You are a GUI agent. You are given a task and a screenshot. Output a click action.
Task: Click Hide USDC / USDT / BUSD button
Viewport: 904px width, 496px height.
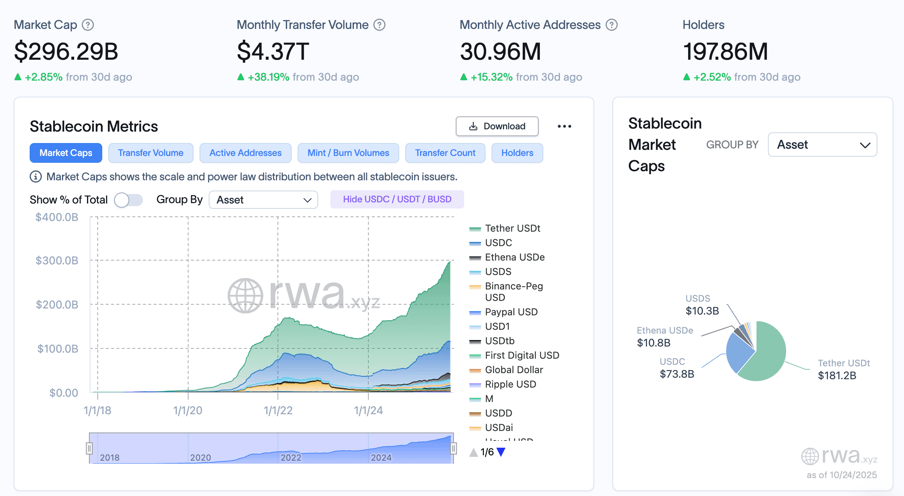[397, 199]
